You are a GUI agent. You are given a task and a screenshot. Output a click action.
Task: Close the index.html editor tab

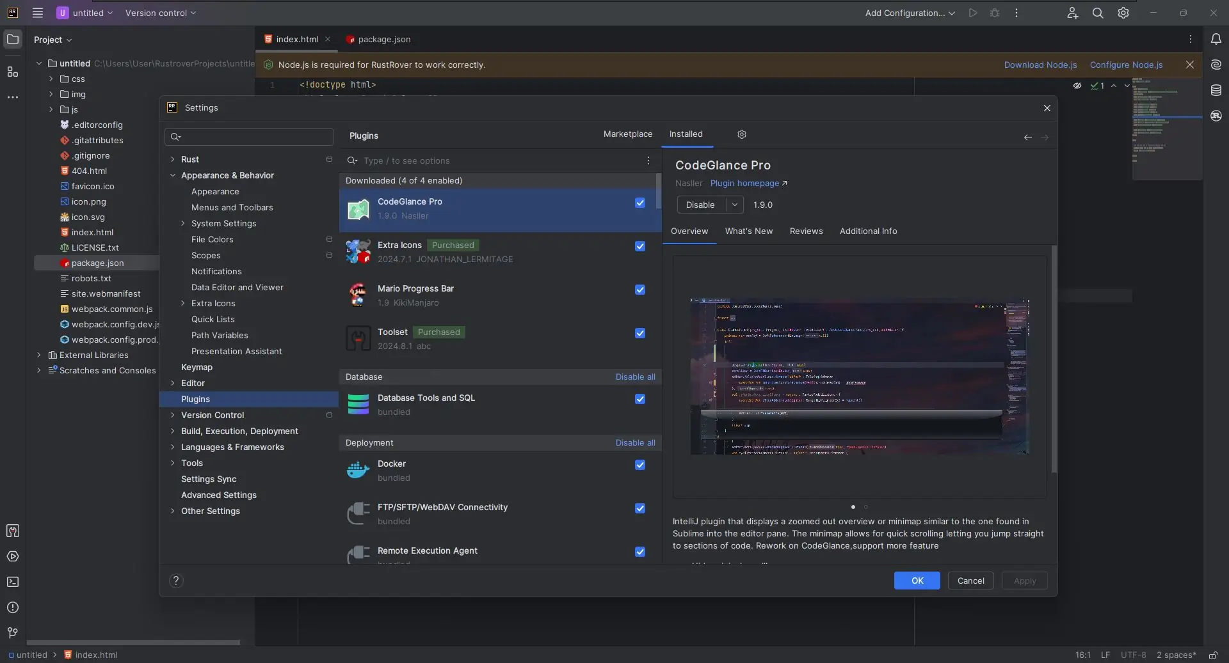tap(328, 39)
